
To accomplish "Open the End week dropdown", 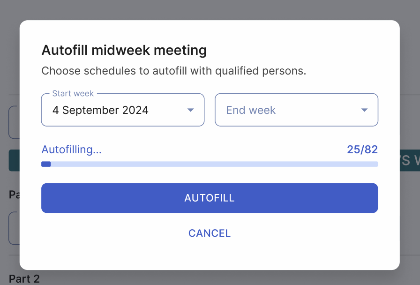I will pos(296,110).
